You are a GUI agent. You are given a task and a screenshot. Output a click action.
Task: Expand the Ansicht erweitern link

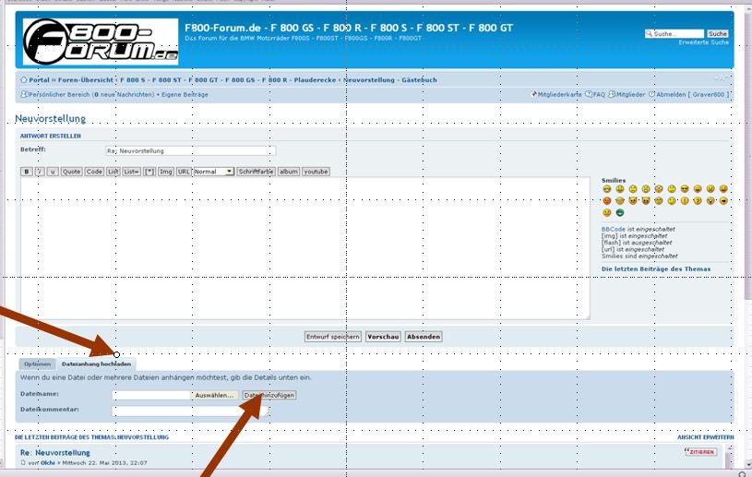click(706, 436)
